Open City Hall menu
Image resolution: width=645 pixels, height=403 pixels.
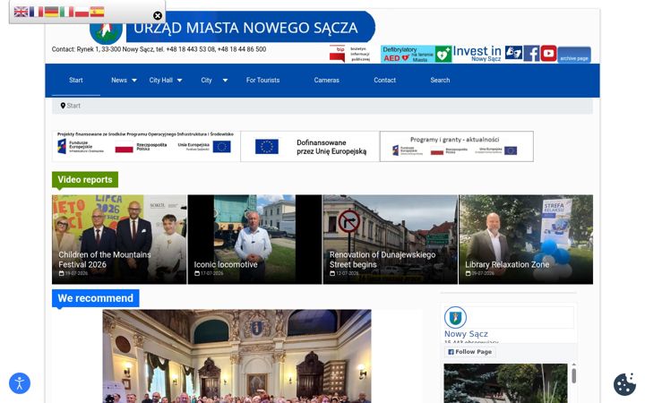click(x=161, y=81)
